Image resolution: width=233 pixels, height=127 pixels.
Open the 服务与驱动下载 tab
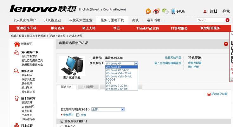[112, 20]
